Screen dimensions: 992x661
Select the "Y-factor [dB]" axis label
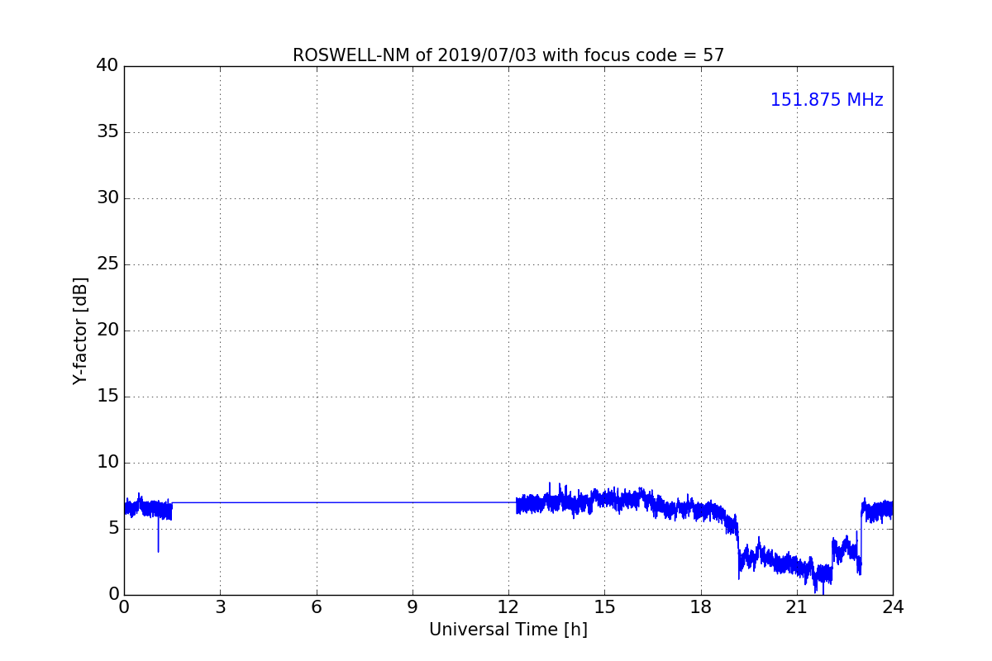tap(80, 330)
